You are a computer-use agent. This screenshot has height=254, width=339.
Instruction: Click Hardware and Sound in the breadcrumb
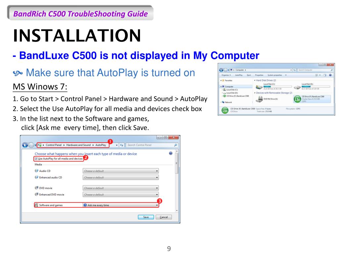pos(78,145)
